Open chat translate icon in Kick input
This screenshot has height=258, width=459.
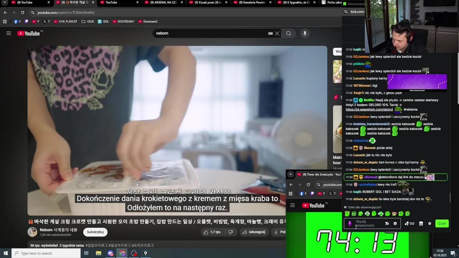(387, 224)
